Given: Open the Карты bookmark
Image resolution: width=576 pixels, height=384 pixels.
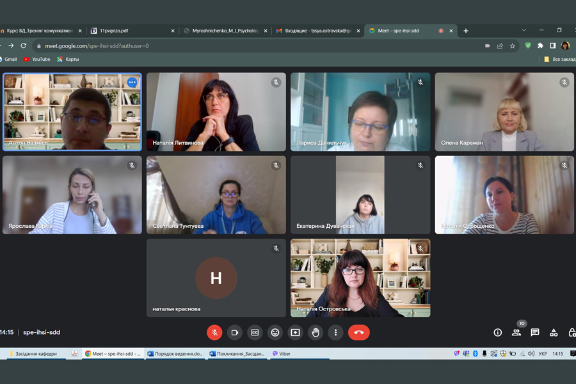Looking at the screenshot, I should click(x=68, y=59).
